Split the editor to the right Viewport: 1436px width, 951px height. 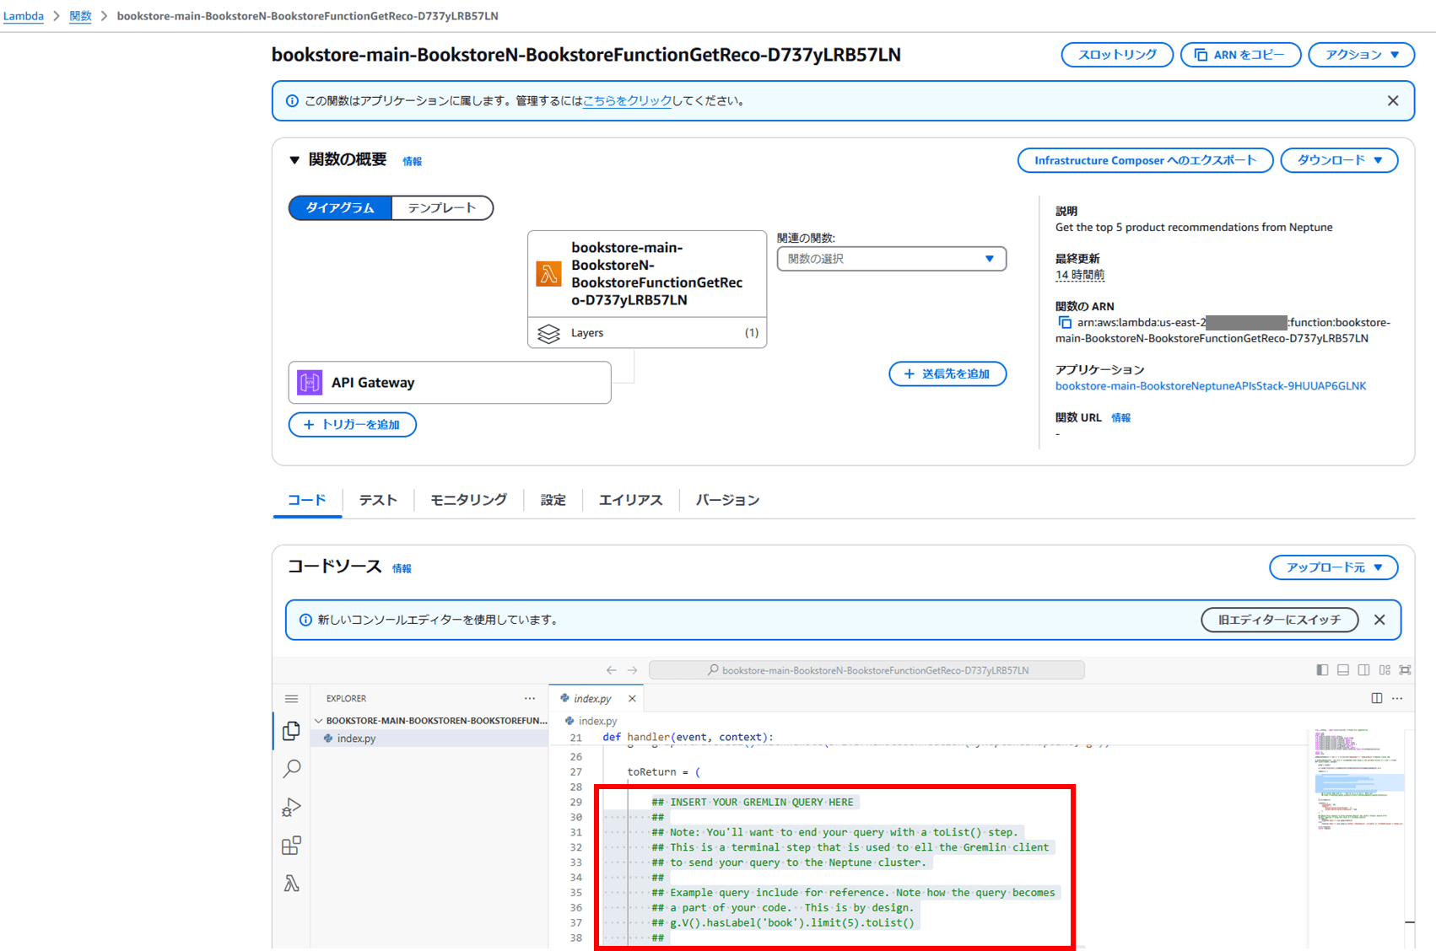coord(1377,698)
